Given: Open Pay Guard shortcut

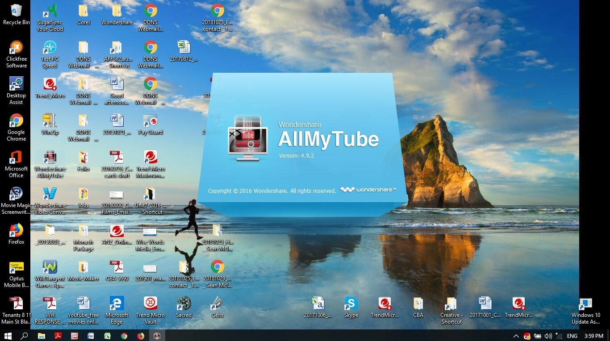Looking at the screenshot, I should point(150,125).
